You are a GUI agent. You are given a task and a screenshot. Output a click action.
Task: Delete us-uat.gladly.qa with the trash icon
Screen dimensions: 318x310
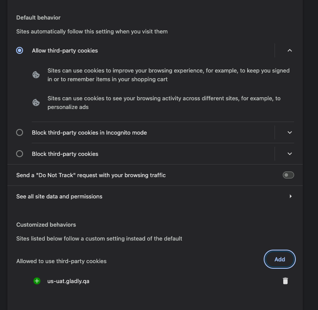(x=285, y=281)
